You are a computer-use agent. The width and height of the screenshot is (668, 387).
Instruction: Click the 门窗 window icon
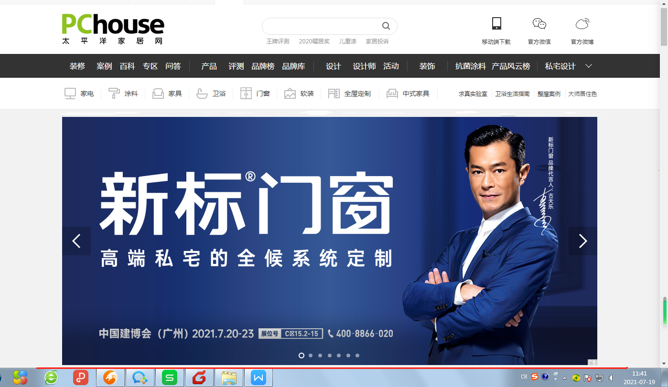click(246, 94)
